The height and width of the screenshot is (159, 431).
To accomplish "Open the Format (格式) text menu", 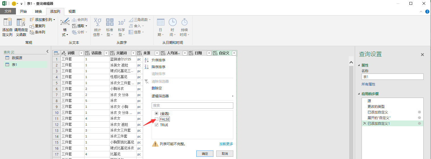I will point(65,27).
